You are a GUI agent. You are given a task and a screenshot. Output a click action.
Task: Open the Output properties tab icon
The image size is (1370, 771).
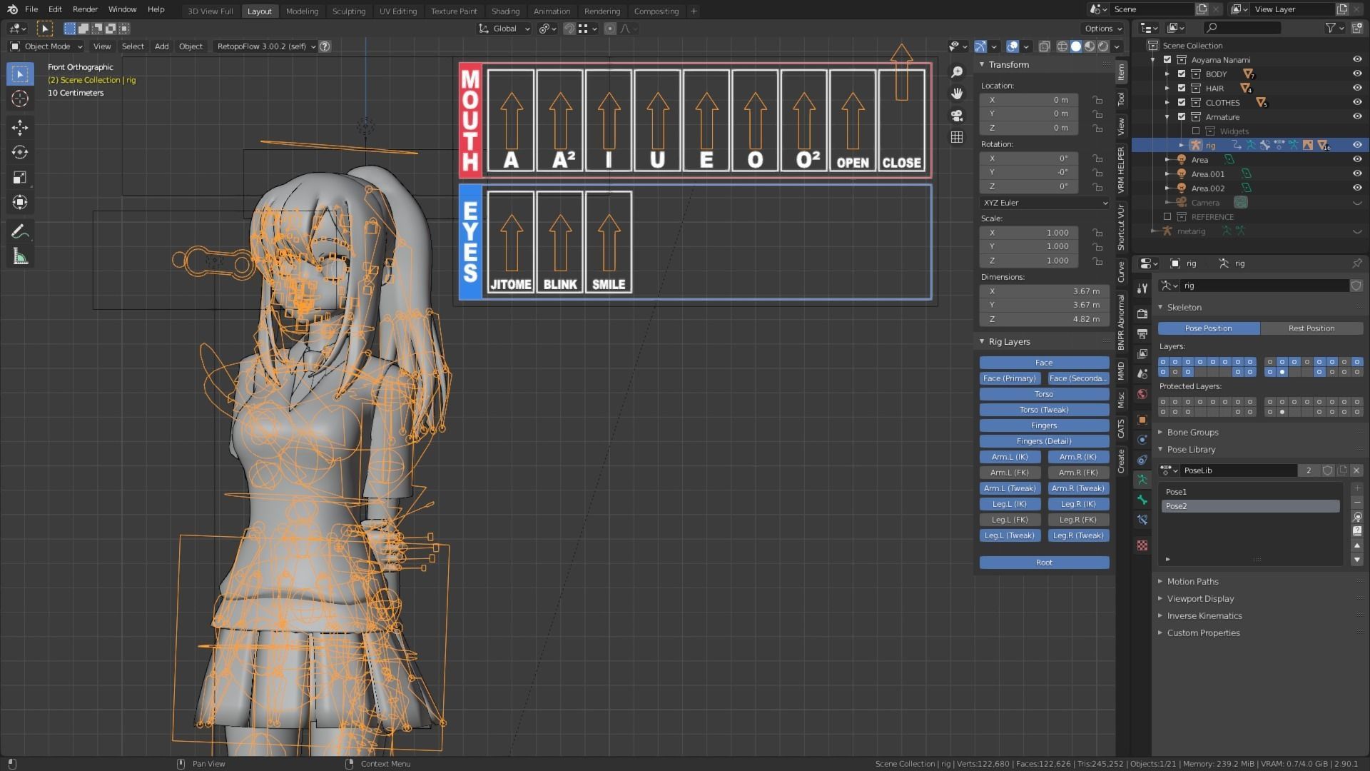pyautogui.click(x=1142, y=334)
